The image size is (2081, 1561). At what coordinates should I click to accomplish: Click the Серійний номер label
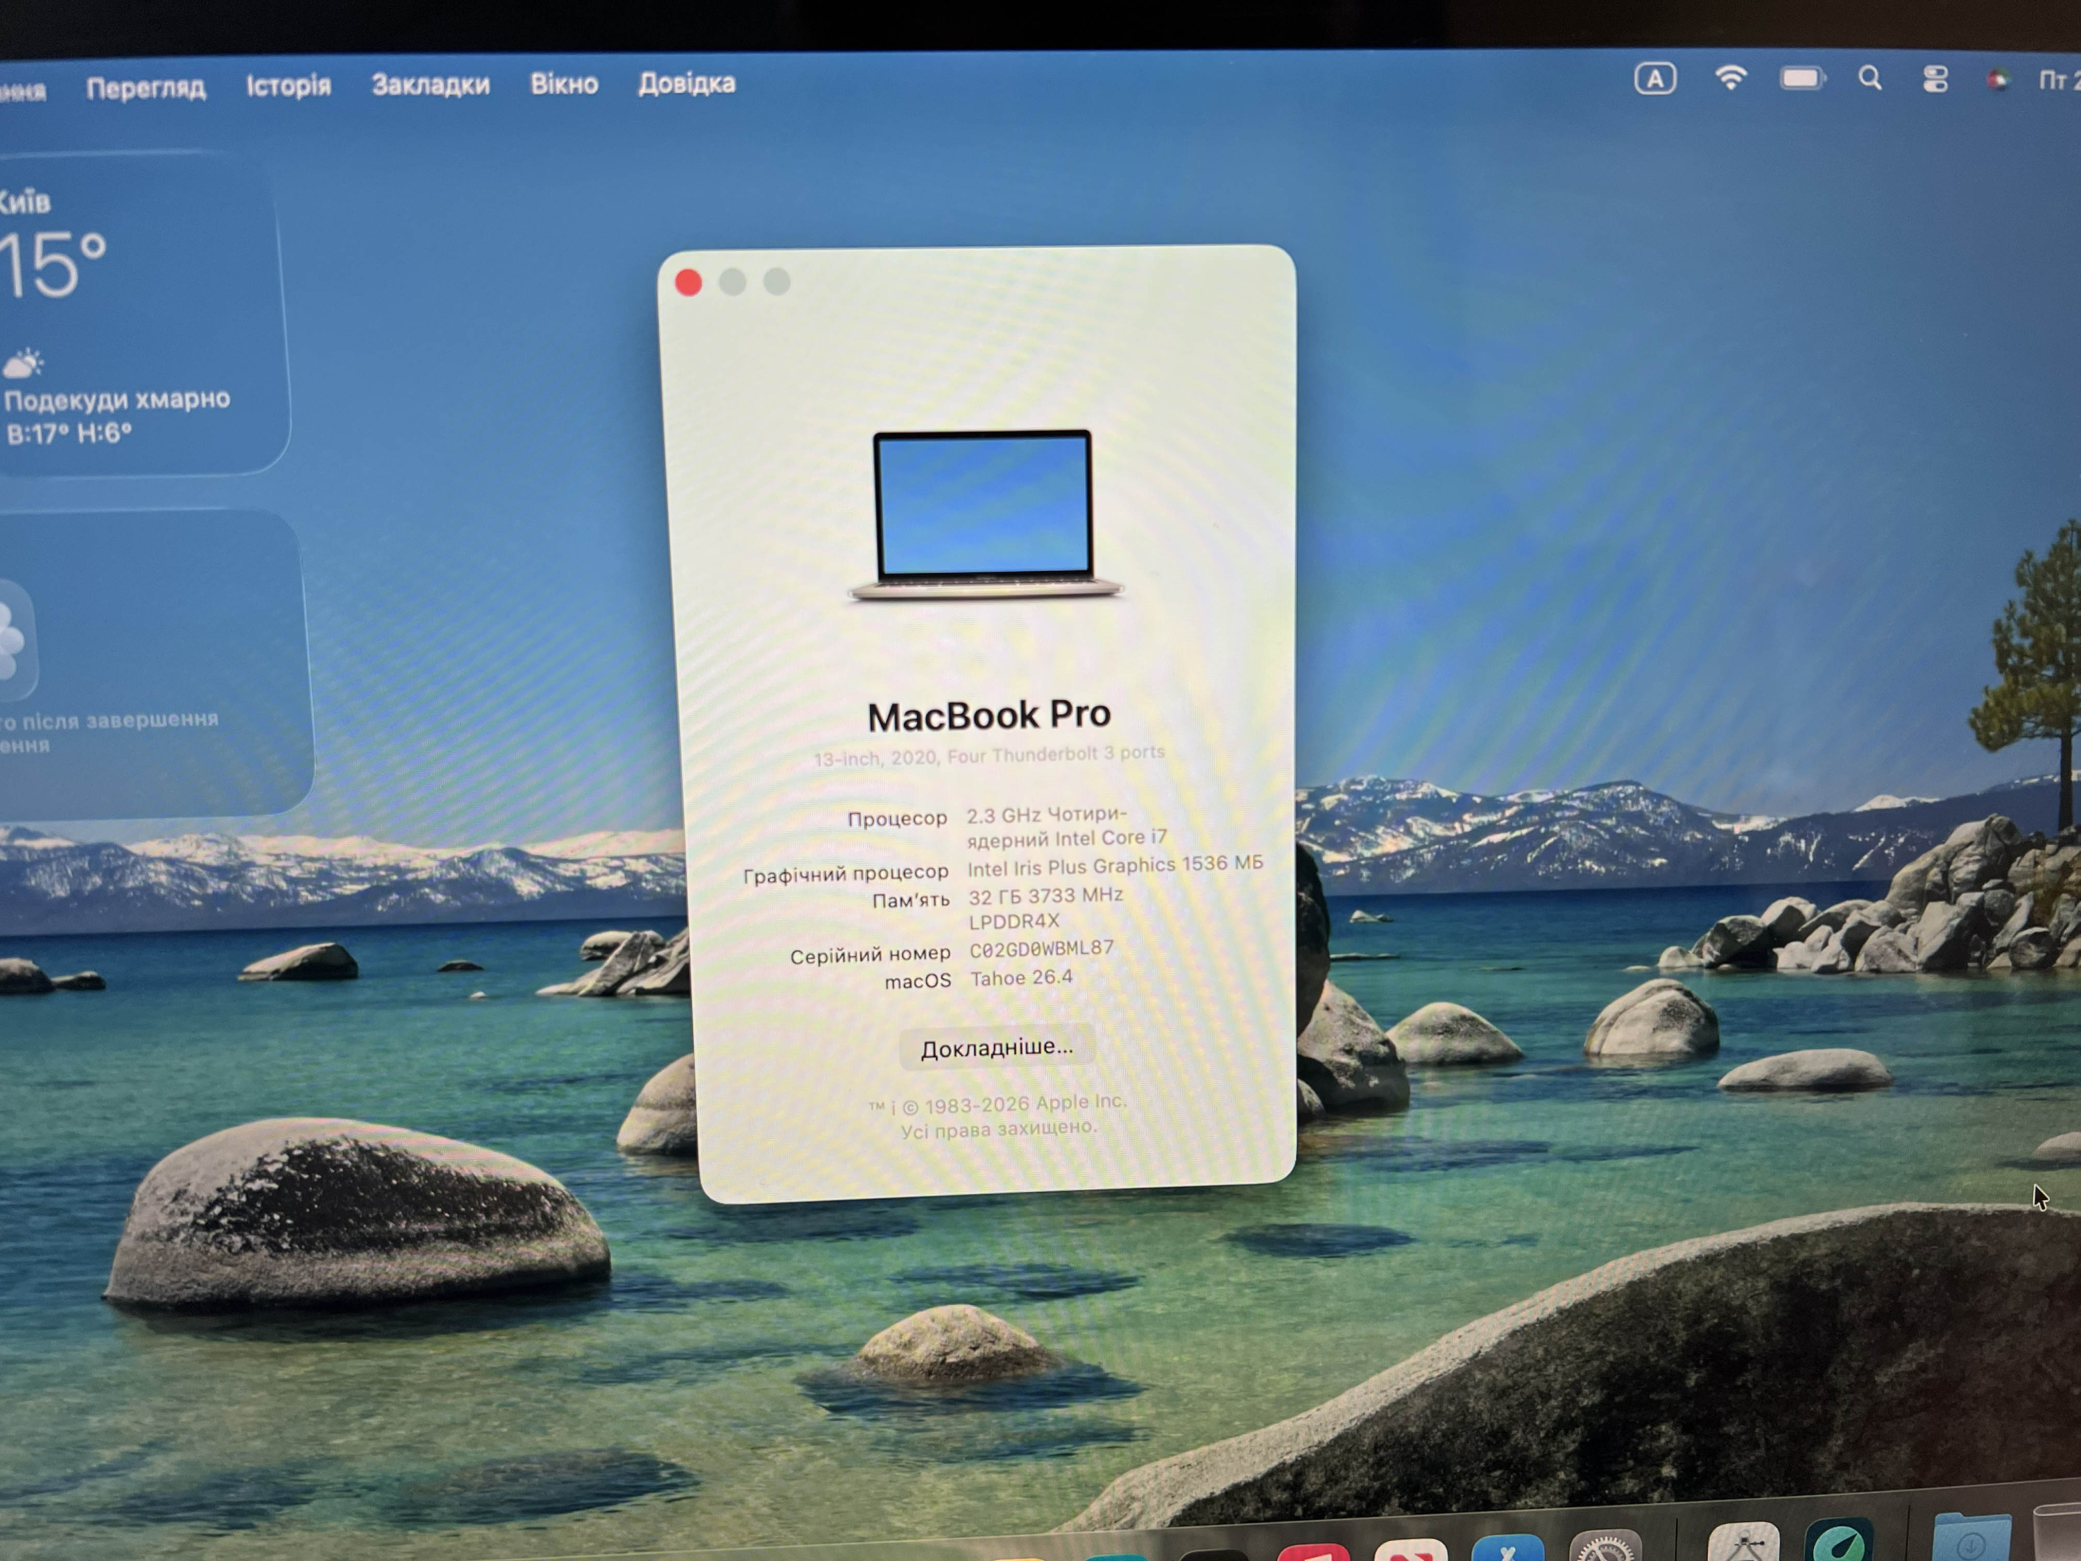[871, 956]
